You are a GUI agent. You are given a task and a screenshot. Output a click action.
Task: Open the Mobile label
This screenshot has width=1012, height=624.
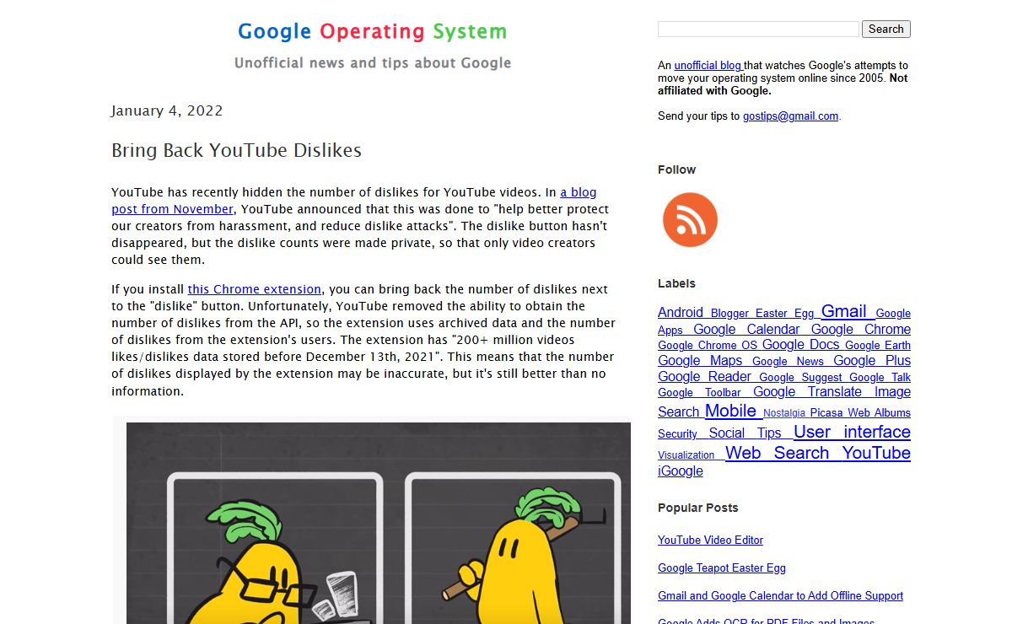tap(730, 411)
